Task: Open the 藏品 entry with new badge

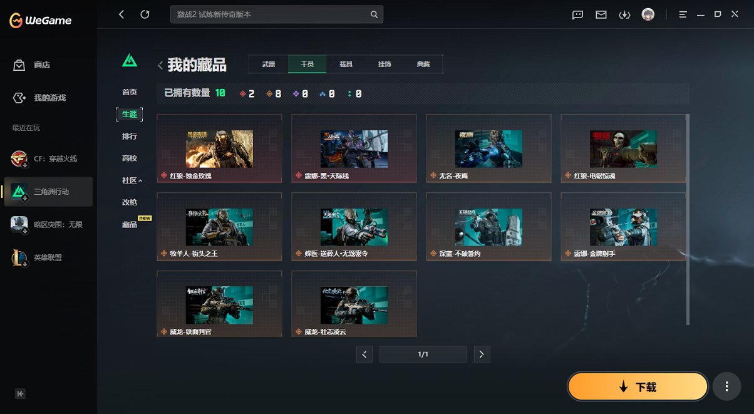Action: click(x=128, y=224)
